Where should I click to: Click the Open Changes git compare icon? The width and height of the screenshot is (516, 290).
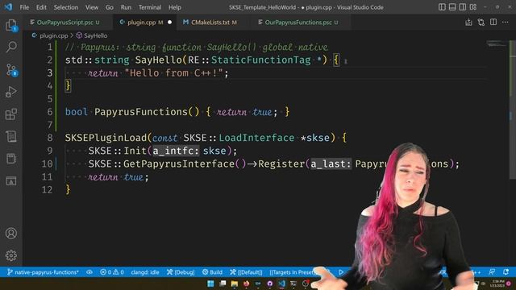coord(481,22)
